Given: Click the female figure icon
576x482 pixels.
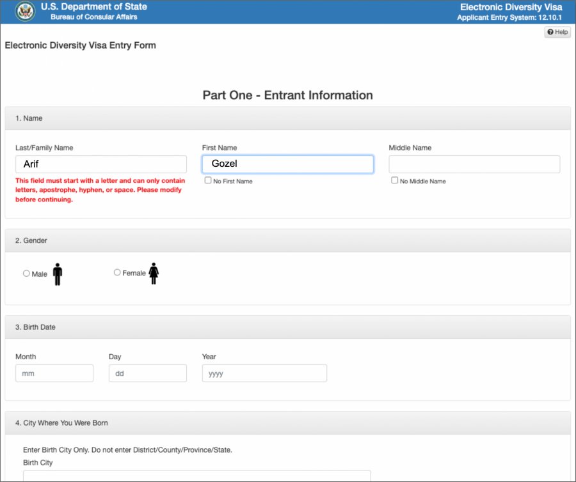Looking at the screenshot, I should (x=154, y=273).
